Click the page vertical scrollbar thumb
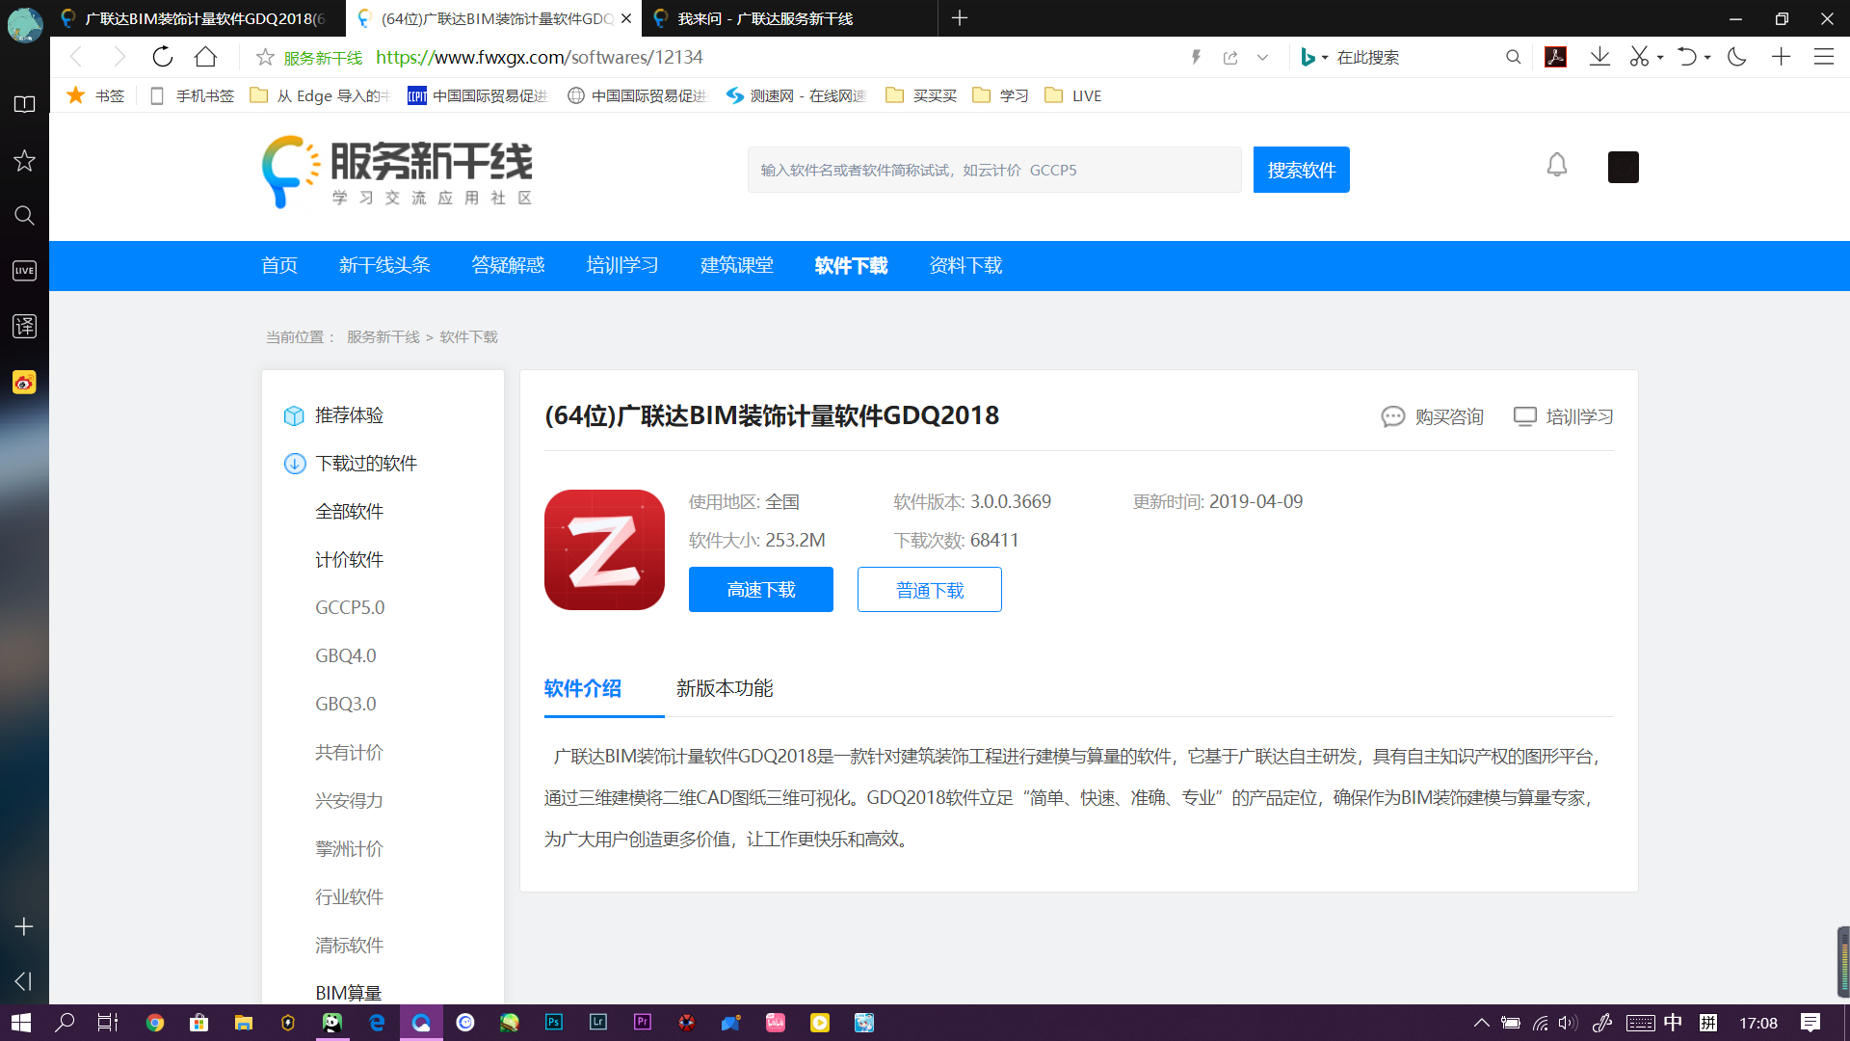 click(x=1843, y=962)
